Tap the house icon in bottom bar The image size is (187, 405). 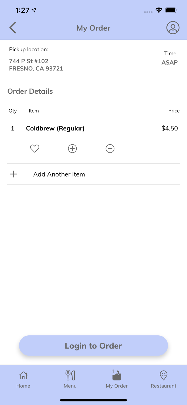coord(23,375)
